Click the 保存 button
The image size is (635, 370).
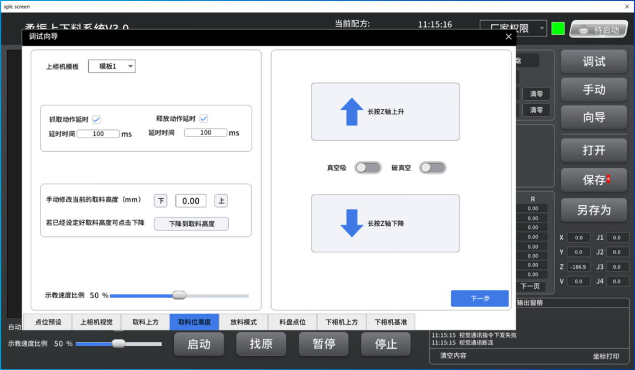click(594, 180)
